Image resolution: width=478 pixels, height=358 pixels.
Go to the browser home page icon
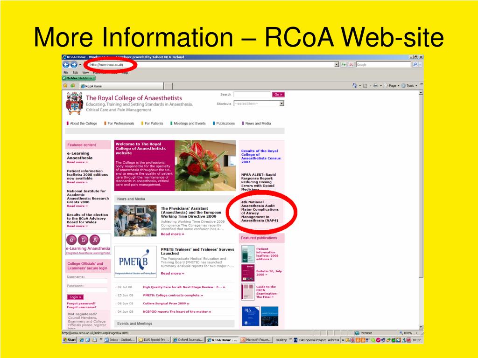pos(355,86)
